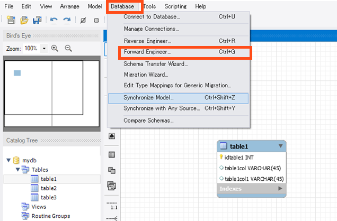Image resolution: width=337 pixels, height=221 pixels.
Task: Choose Forward Engineer menu entry
Action: click(x=179, y=52)
